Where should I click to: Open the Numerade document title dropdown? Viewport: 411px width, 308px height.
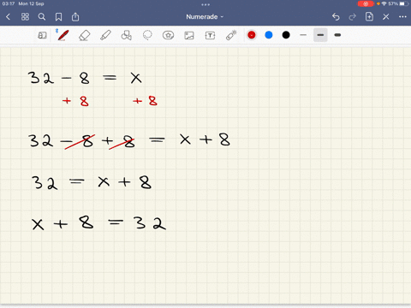pos(205,17)
